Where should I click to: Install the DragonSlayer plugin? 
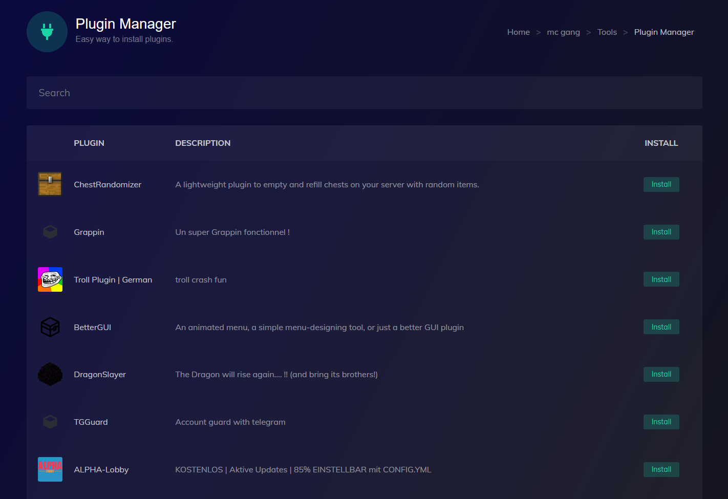click(x=661, y=374)
